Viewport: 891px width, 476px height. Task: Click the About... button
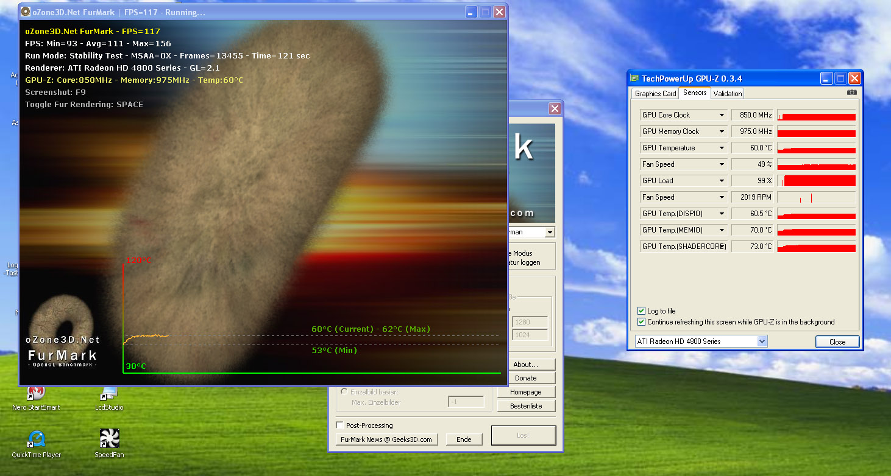coord(525,365)
